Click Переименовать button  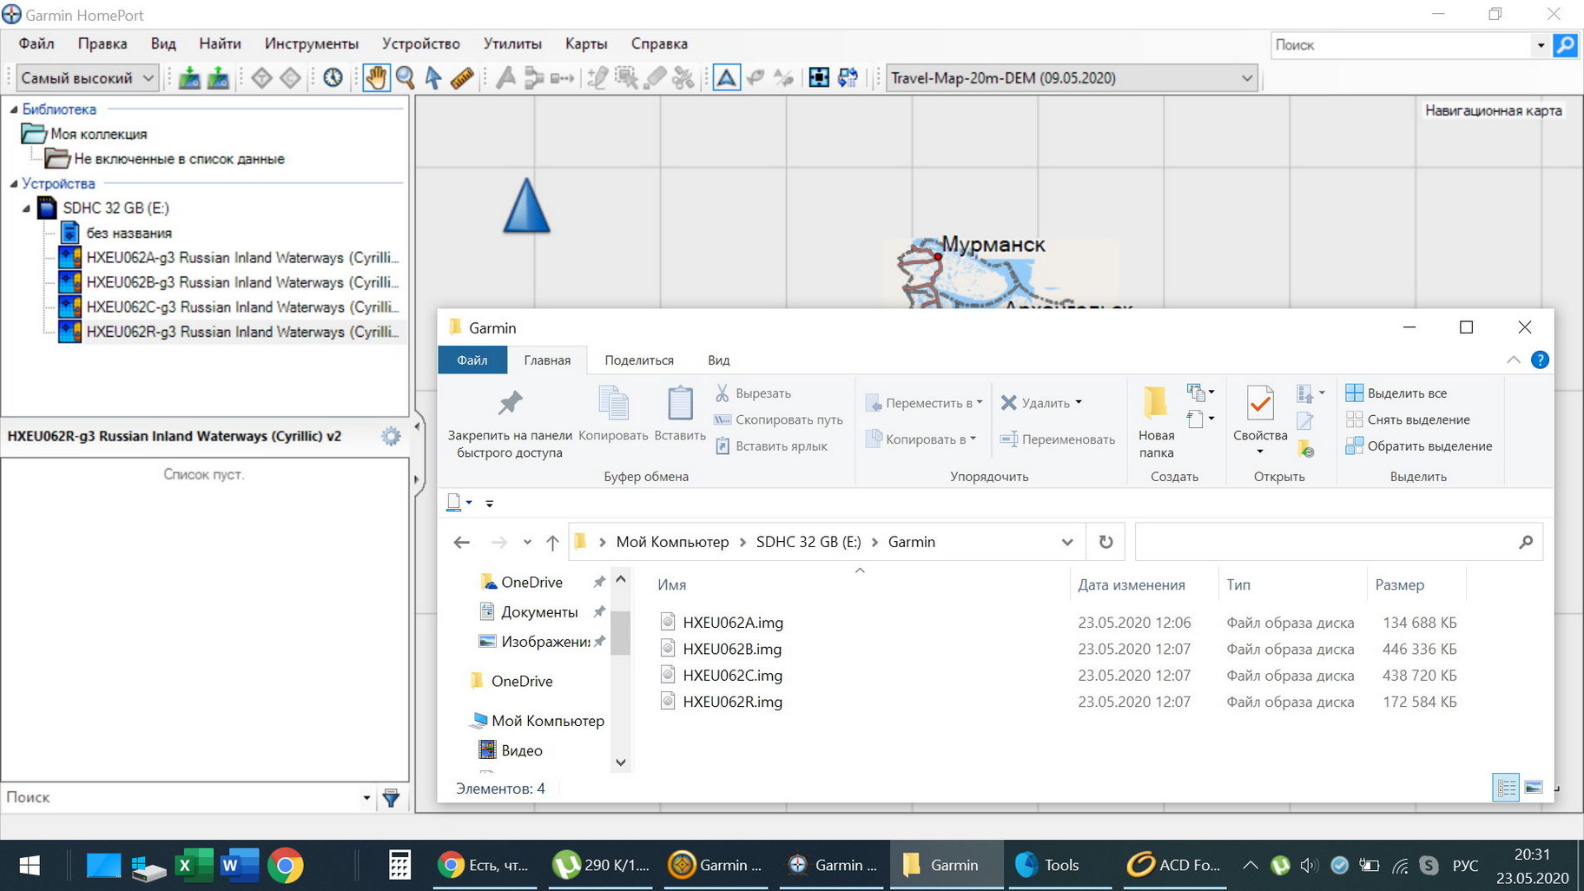pyautogui.click(x=1058, y=439)
